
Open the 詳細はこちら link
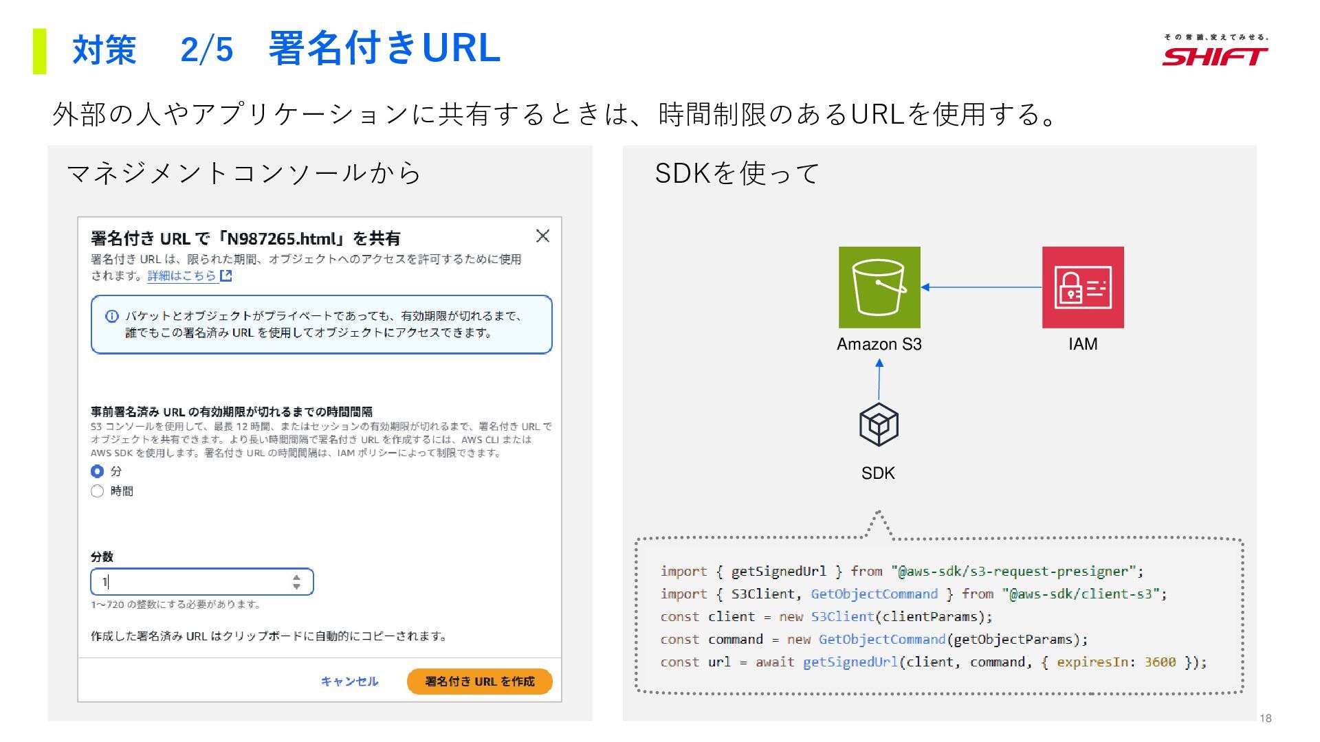(x=181, y=276)
